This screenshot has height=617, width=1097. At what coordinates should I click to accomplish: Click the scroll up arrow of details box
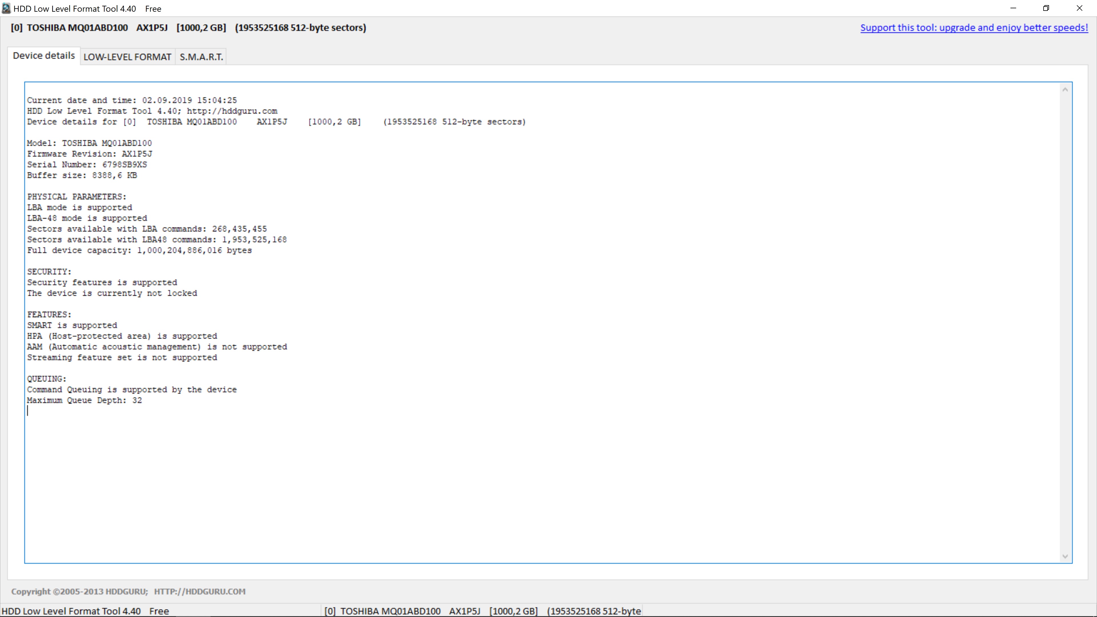pos(1065,89)
